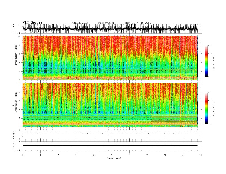Click the ch.1 spectrogram color bar
Image resolution: width=226 pixels, height=174 pixels.
[x=206, y=61]
